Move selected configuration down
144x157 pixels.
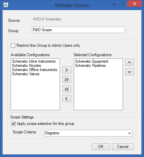coord(129,72)
